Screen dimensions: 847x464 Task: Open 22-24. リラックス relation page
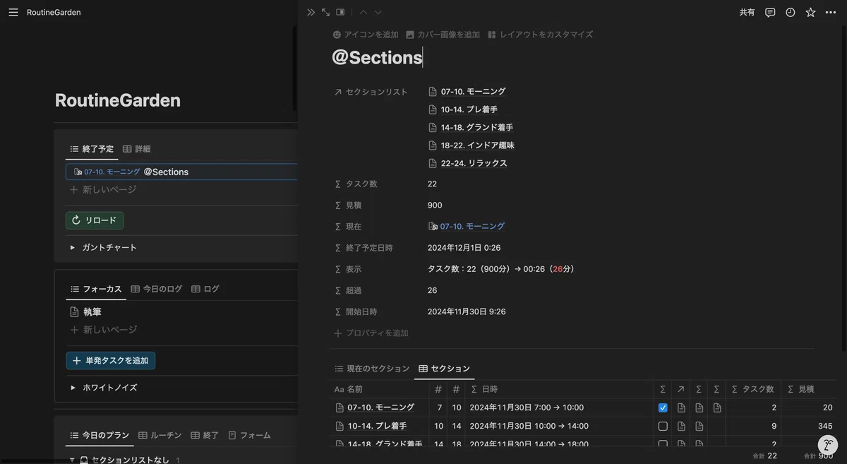coord(467,163)
